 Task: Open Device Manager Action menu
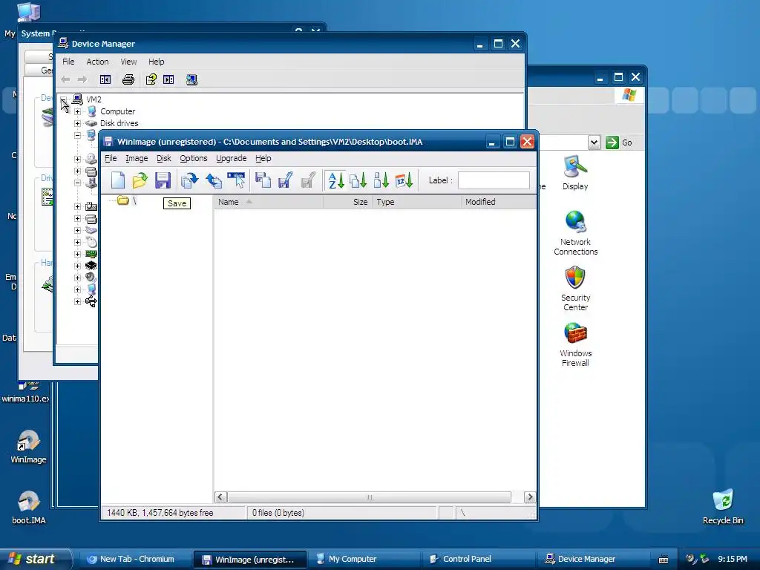[x=97, y=62]
